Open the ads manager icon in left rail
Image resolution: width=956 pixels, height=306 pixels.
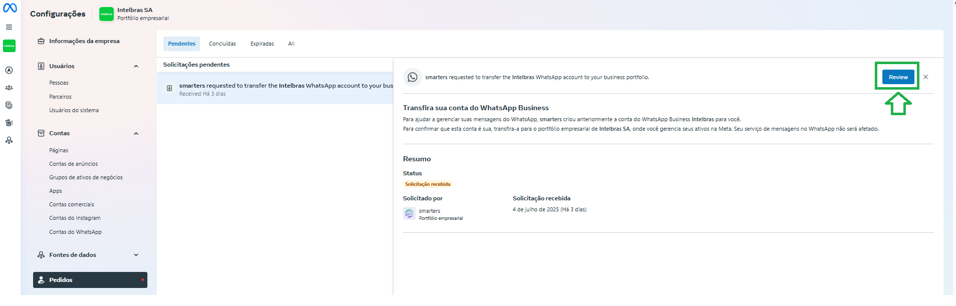click(x=9, y=70)
